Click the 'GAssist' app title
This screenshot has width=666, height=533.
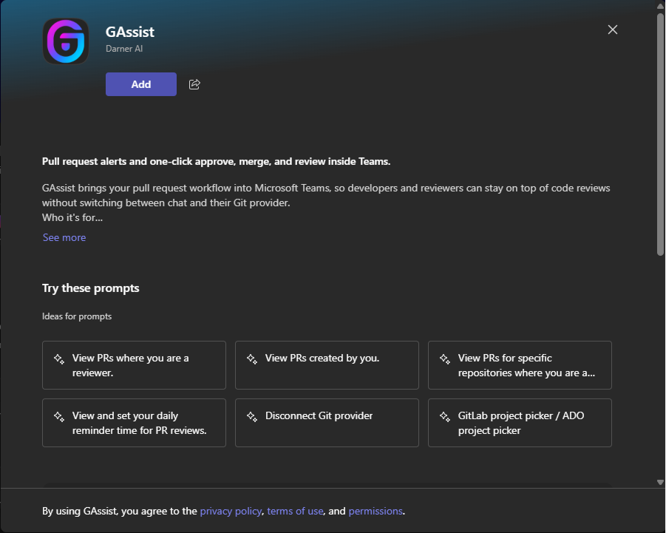[130, 32]
